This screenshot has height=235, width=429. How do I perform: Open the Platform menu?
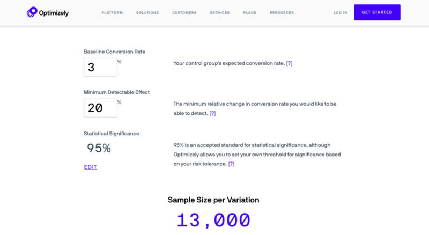[112, 13]
